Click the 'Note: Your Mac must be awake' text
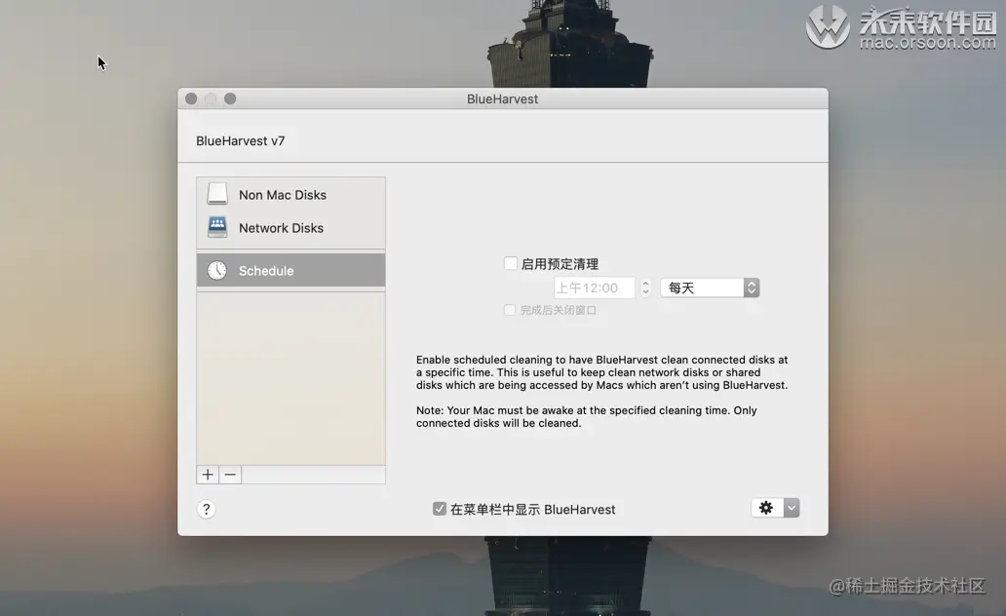 [x=587, y=416]
